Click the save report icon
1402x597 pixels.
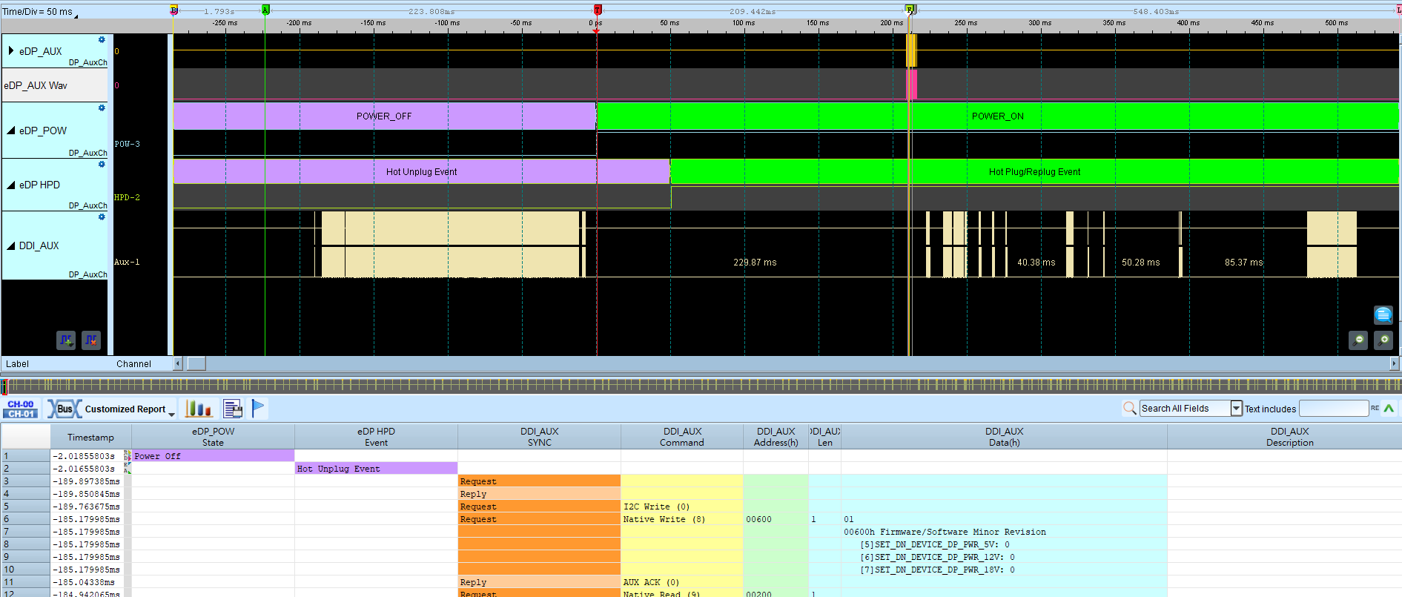coord(233,409)
